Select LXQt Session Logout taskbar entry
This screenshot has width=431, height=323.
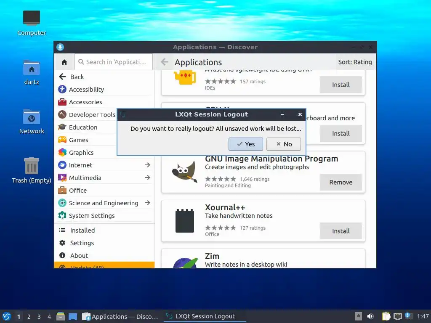tap(205, 316)
